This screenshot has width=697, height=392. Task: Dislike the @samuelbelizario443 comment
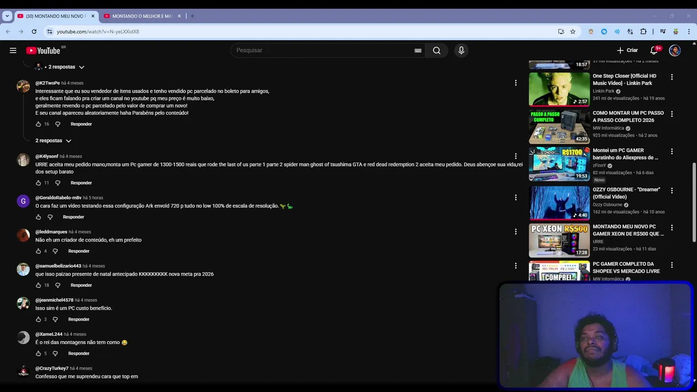point(58,285)
